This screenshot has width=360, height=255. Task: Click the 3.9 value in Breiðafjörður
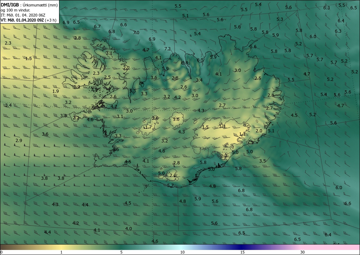[94, 90]
